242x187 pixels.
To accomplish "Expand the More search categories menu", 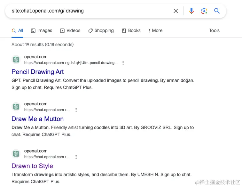I will coord(155,31).
